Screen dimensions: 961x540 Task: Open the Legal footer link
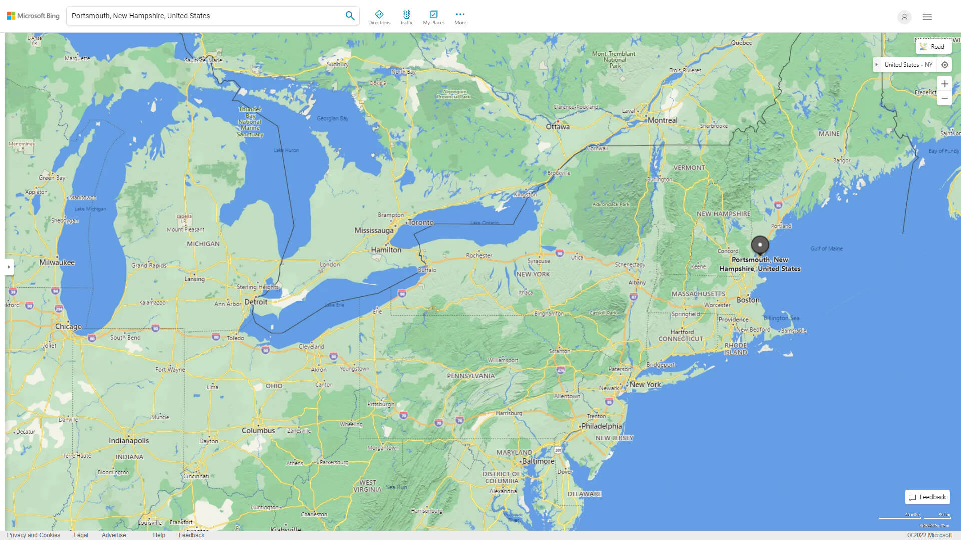[x=81, y=535]
